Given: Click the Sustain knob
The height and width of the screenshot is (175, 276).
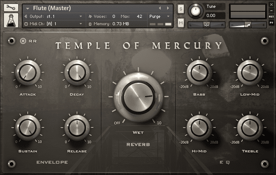Looking at the screenshot, I should 27,128.
